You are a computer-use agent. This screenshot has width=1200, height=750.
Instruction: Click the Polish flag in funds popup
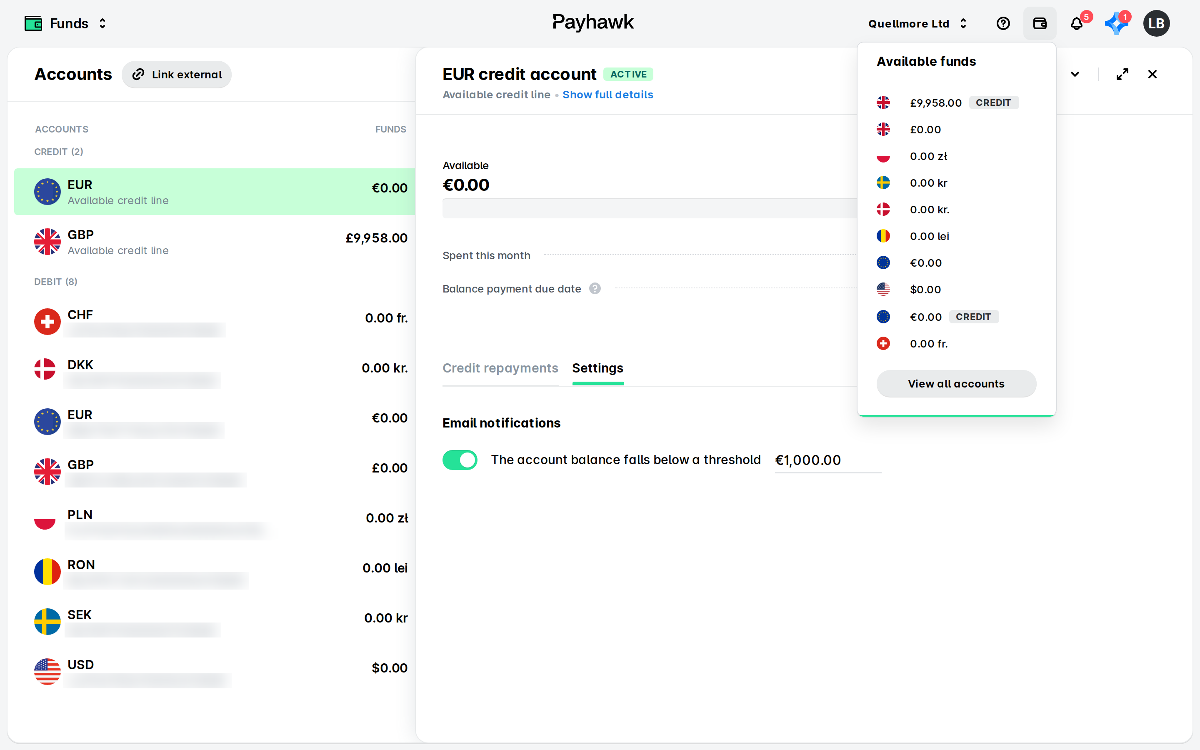point(882,156)
